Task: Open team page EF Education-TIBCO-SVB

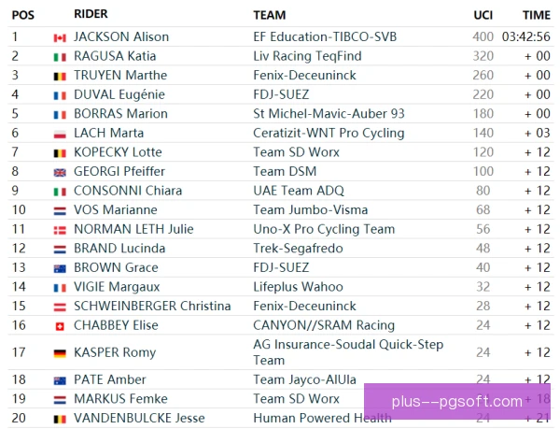Action: click(x=325, y=36)
